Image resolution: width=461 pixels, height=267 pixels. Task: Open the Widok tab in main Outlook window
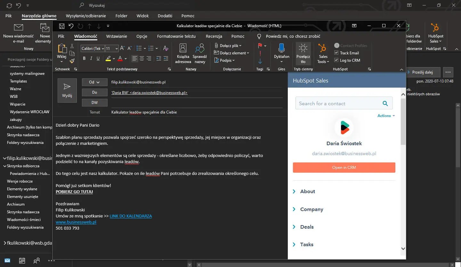tap(143, 16)
